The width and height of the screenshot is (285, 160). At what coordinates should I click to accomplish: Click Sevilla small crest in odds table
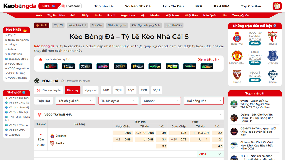52,143
